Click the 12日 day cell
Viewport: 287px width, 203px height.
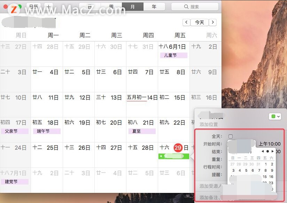coord(79,104)
